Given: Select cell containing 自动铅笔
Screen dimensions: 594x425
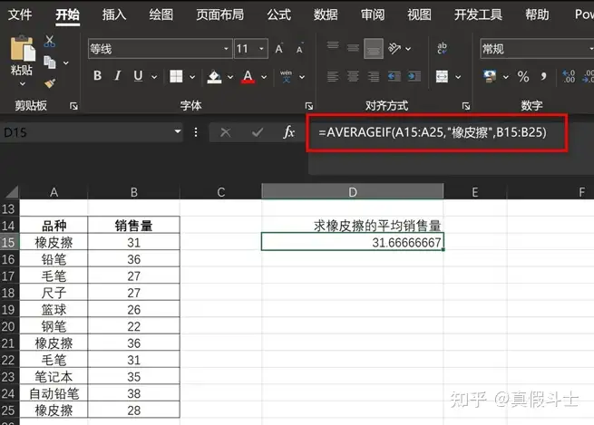Looking at the screenshot, I should [x=54, y=393].
